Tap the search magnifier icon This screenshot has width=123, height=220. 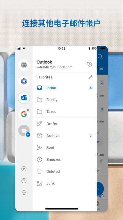click(100, 57)
